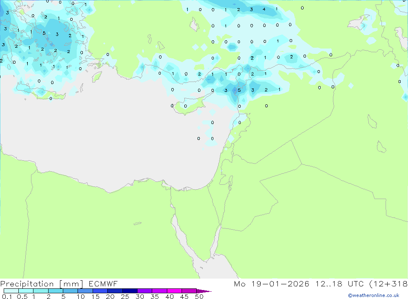The width and height of the screenshot is (408, 299).
Task: Click the '10' legend scale label
Action: [x=81, y=297]
